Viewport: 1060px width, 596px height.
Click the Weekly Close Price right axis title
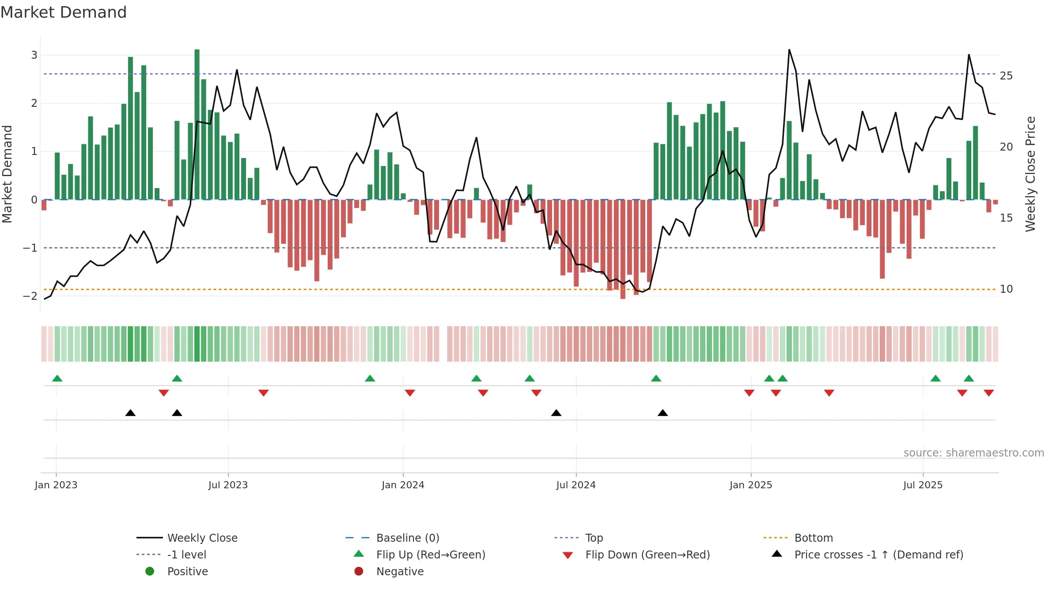pyautogui.click(x=1030, y=174)
